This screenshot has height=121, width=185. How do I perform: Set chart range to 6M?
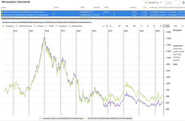click(x=134, y=26)
